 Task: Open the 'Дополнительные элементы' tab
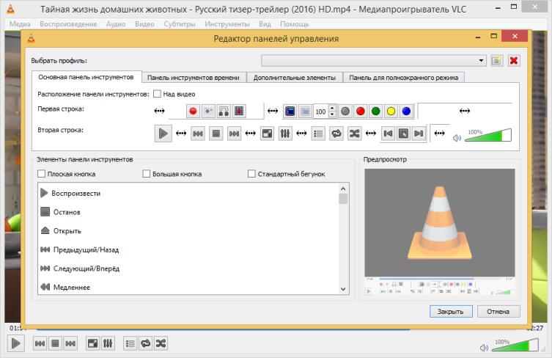point(294,77)
